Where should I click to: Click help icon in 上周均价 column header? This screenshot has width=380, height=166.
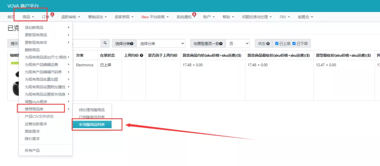(x=141, y=56)
